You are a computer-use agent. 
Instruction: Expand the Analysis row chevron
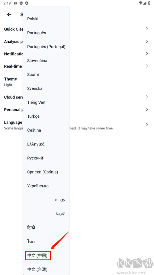point(147,41)
